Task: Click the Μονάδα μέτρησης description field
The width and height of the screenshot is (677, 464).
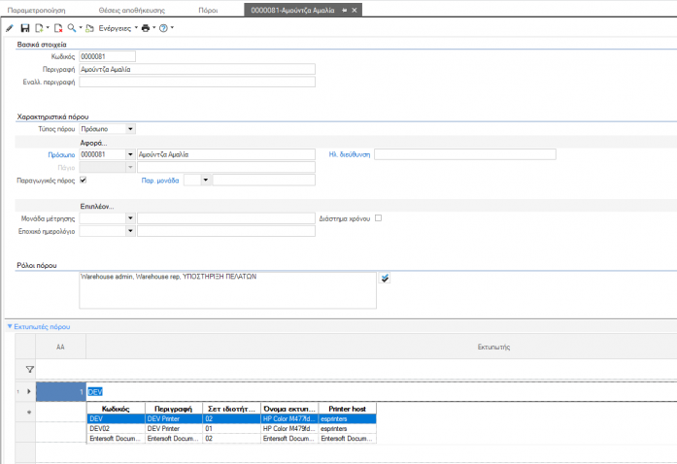Action: pos(226,218)
